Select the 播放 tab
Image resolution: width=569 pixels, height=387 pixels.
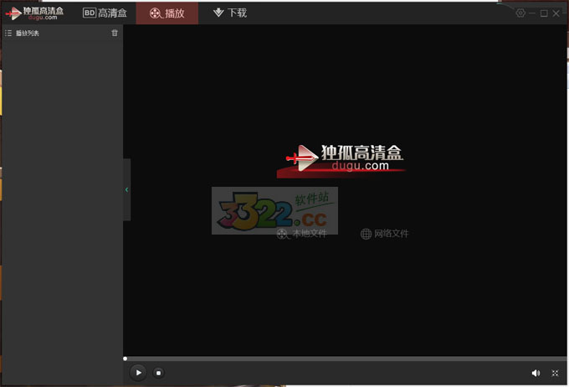click(167, 13)
